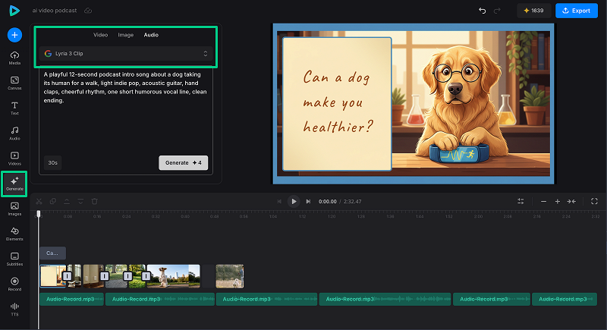Click the app logo in top-left
The height and width of the screenshot is (330, 607).
pyautogui.click(x=14, y=11)
